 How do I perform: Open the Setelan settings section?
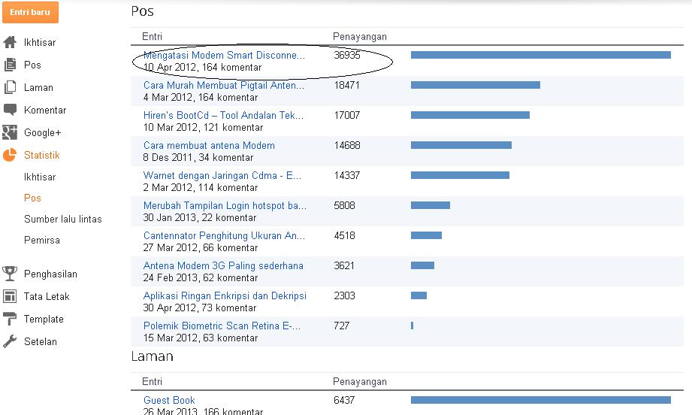pos(40,341)
